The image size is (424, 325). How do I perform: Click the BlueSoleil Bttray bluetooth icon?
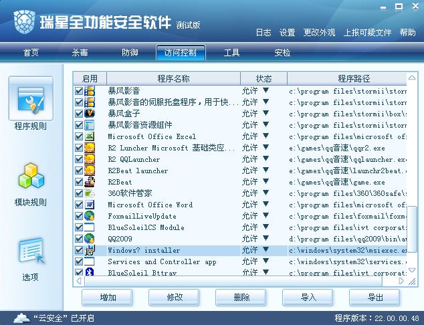point(90,272)
